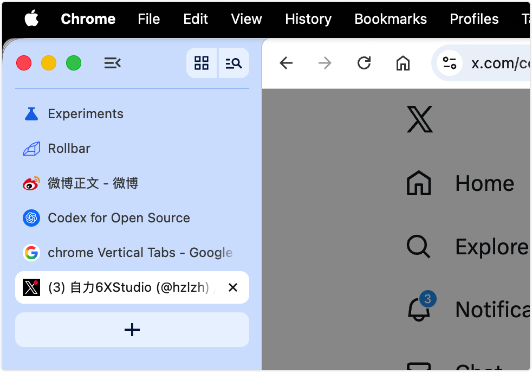
Task: Switch to the Rollbar tab
Action: (69, 149)
